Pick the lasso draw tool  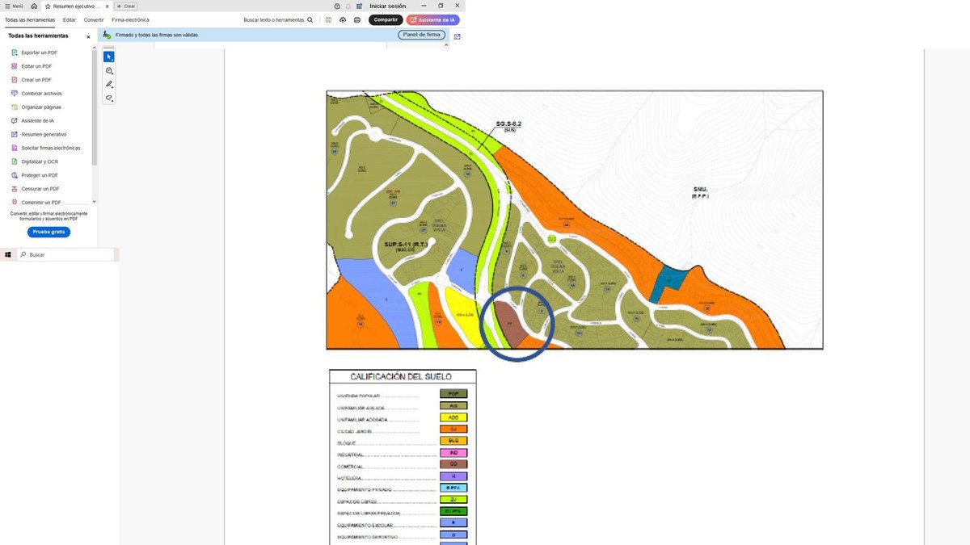click(x=109, y=99)
